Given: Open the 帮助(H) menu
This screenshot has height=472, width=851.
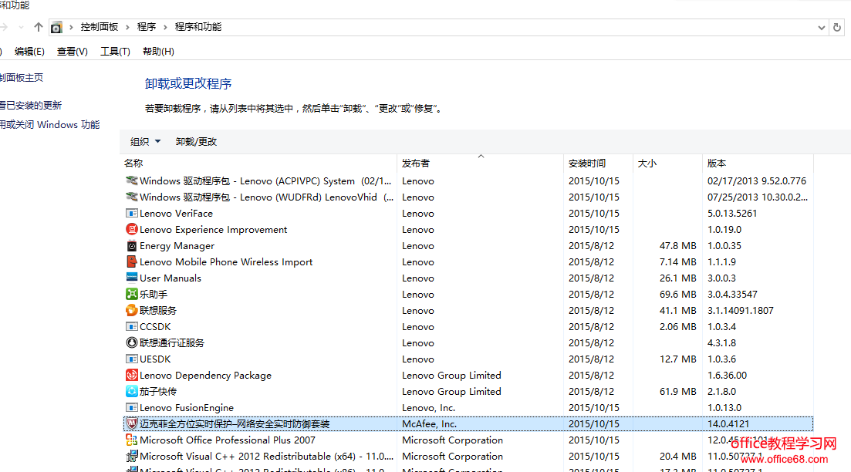Looking at the screenshot, I should (x=157, y=51).
